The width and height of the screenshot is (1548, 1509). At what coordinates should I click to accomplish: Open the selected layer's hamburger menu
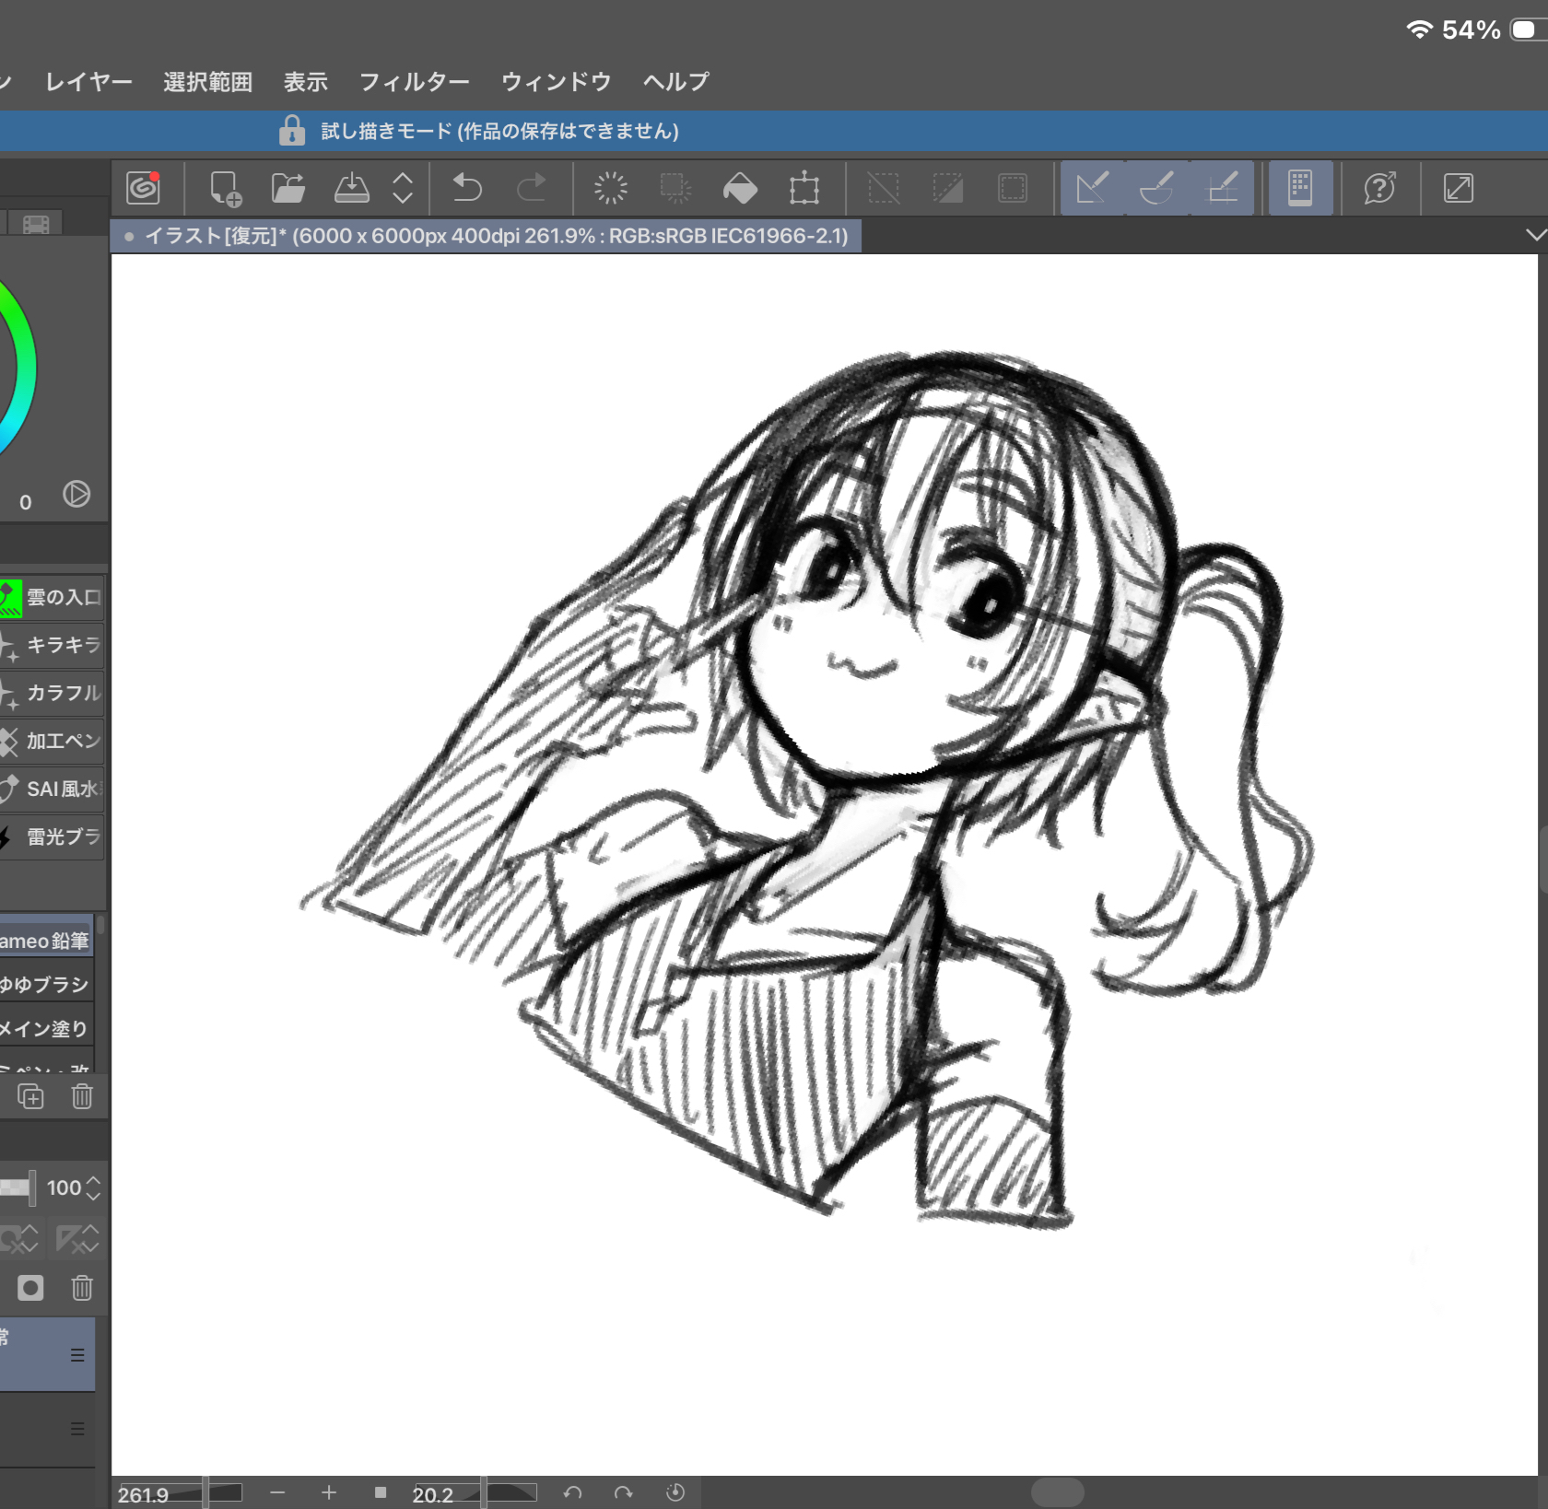point(77,1354)
